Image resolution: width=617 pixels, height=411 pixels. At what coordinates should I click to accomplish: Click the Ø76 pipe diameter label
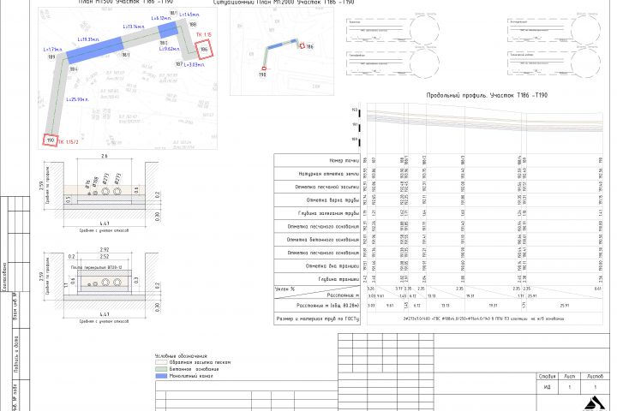pyautogui.click(x=87, y=183)
